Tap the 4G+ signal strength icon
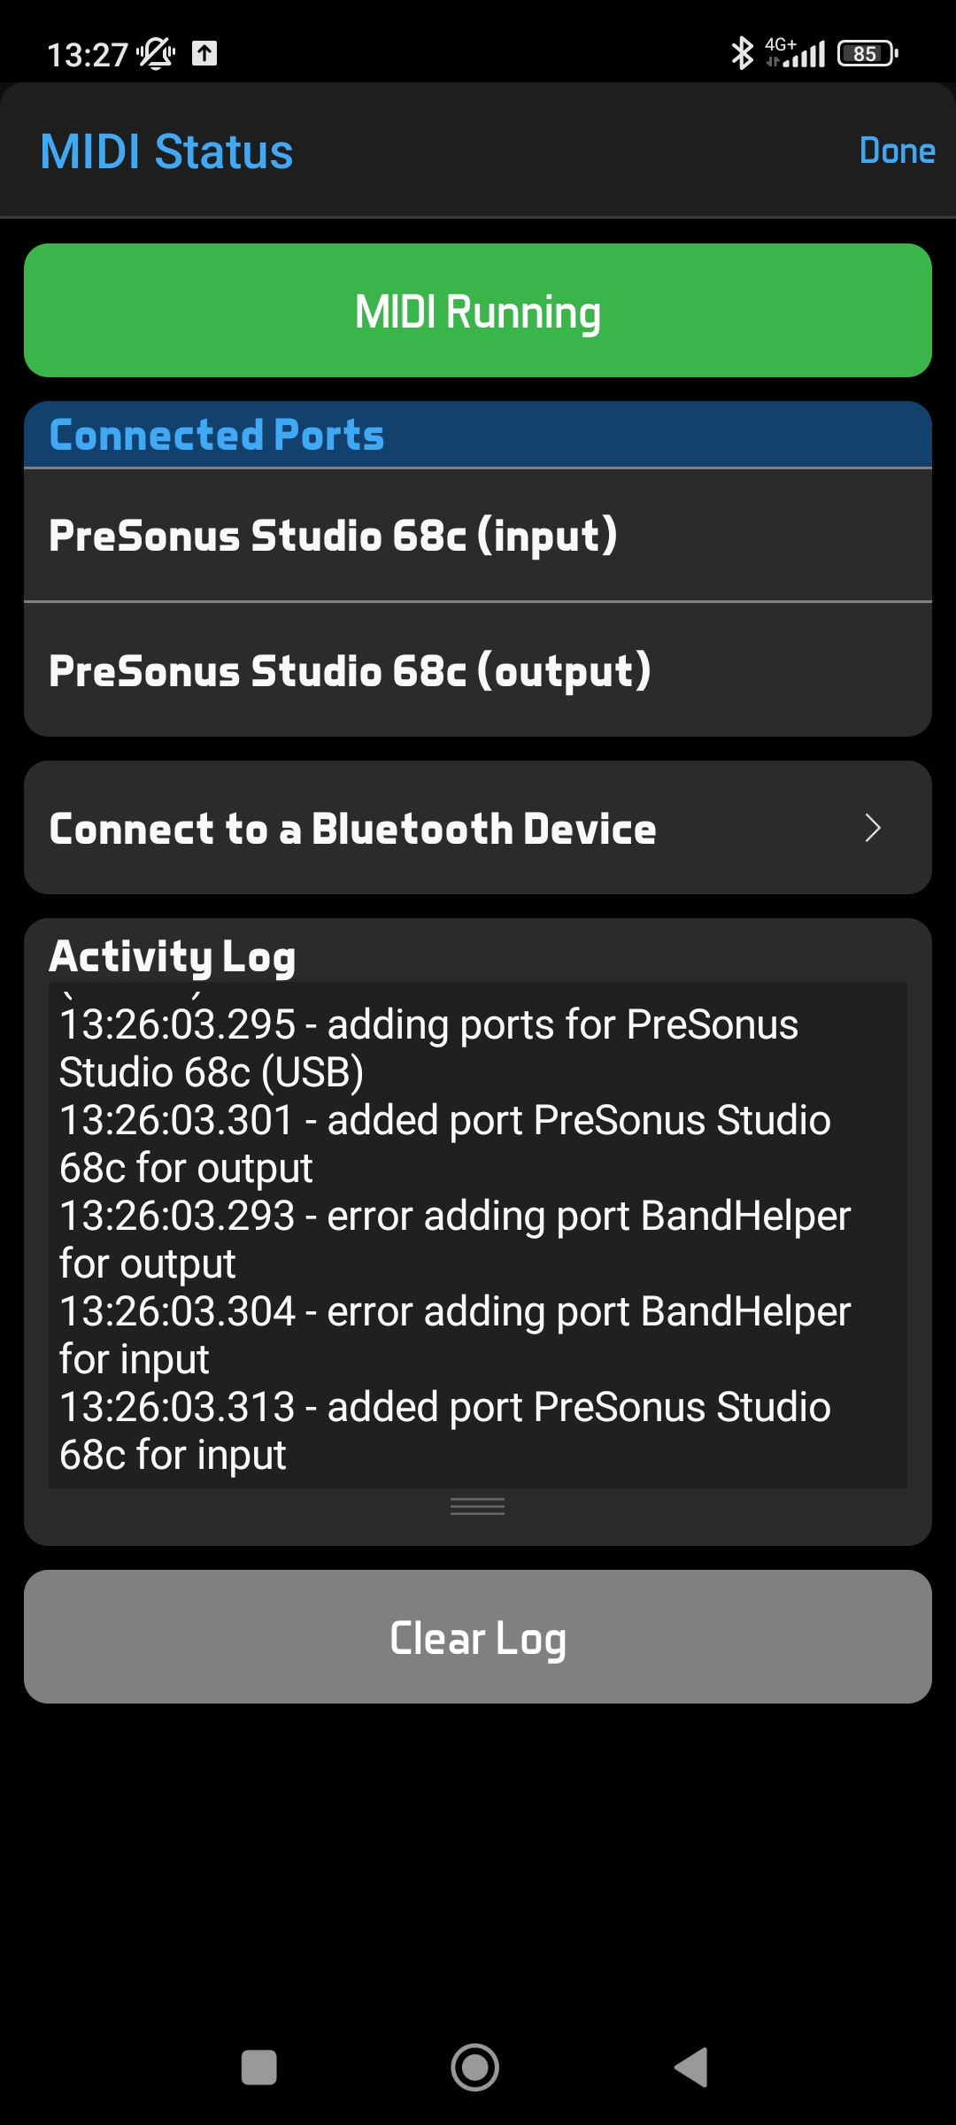Screen dimensions: 956x2125 tap(797, 53)
